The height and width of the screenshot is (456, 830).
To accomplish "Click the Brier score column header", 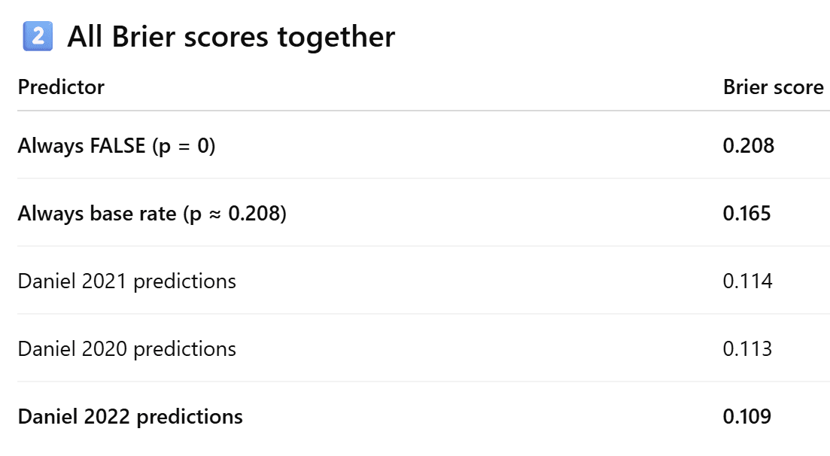I will (774, 87).
